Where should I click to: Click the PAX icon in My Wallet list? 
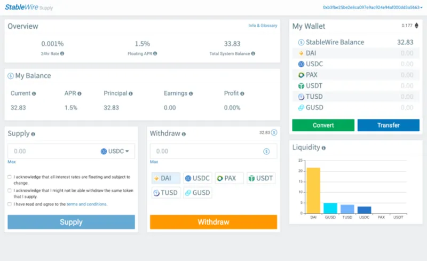pyautogui.click(x=301, y=75)
